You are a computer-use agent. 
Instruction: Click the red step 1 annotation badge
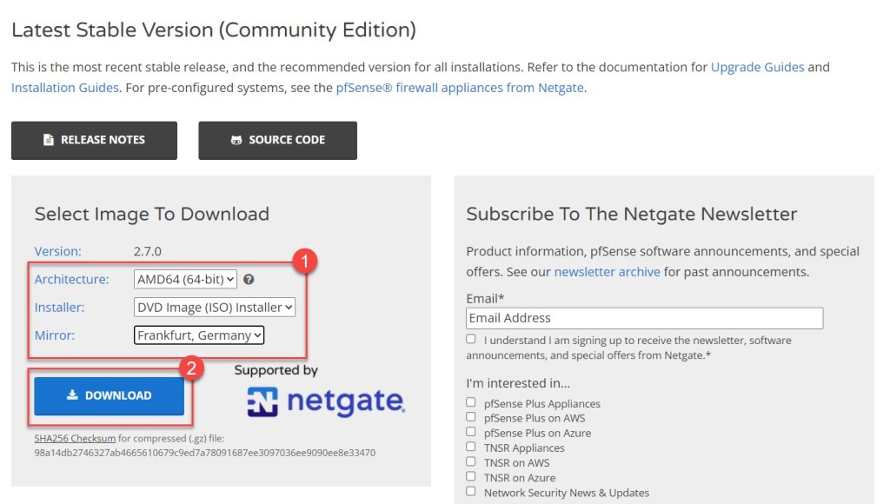pos(301,261)
